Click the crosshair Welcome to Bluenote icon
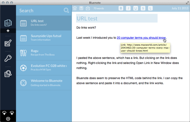The height and width of the screenshot is (122, 190). point(23,83)
